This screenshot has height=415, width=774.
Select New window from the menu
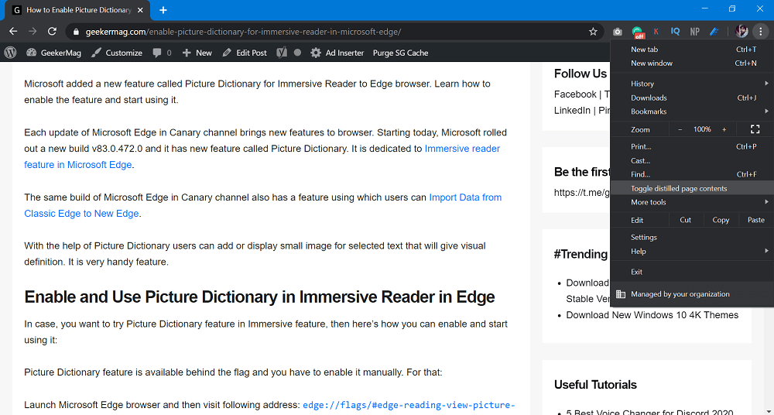click(692, 63)
